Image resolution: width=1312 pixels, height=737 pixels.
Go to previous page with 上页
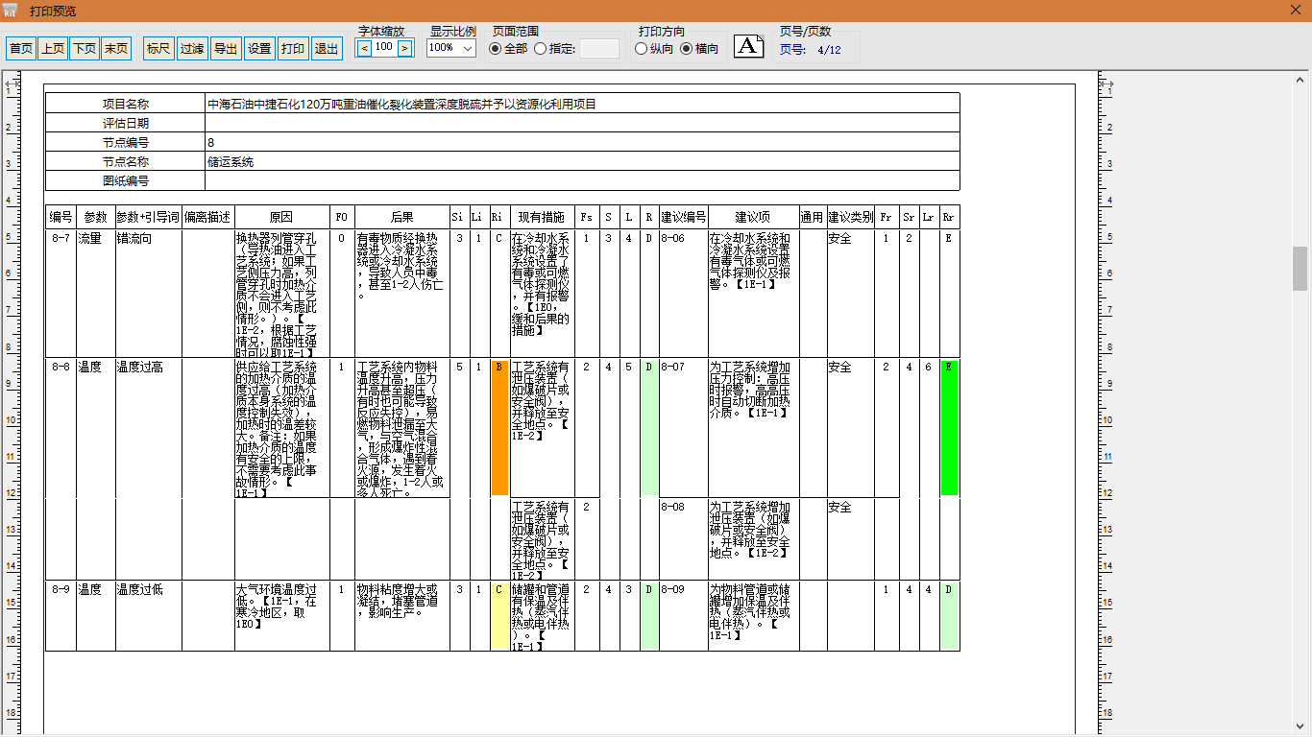tap(53, 49)
